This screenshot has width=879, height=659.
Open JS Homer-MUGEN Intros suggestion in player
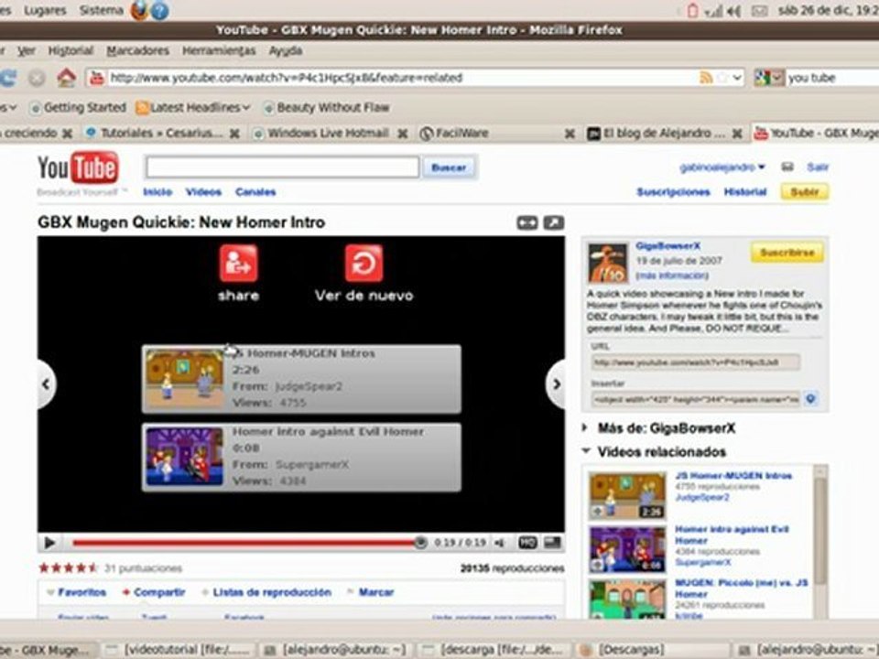tap(301, 379)
